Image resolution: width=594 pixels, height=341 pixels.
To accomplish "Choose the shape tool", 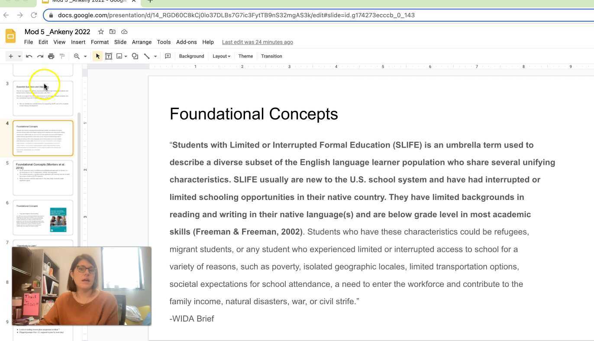I will point(135,56).
